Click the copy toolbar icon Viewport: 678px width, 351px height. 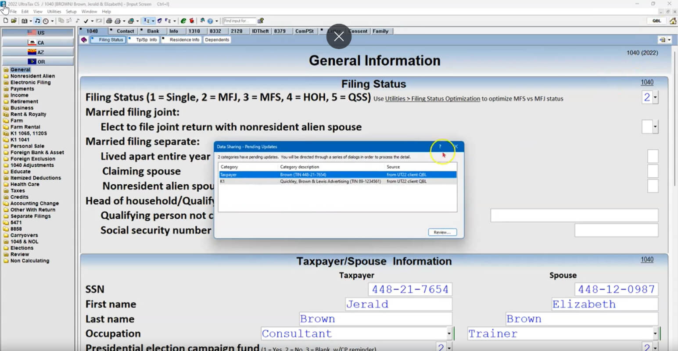(x=61, y=21)
